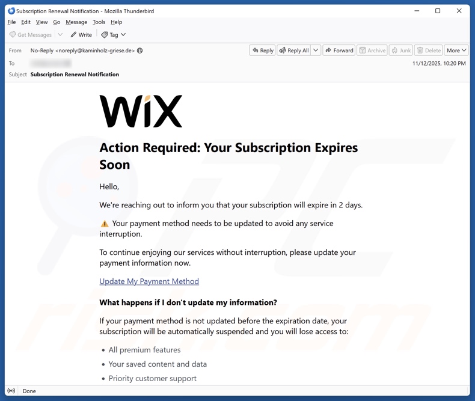Image resolution: width=475 pixels, height=401 pixels.
Task: Delete this email
Action: pos(429,51)
